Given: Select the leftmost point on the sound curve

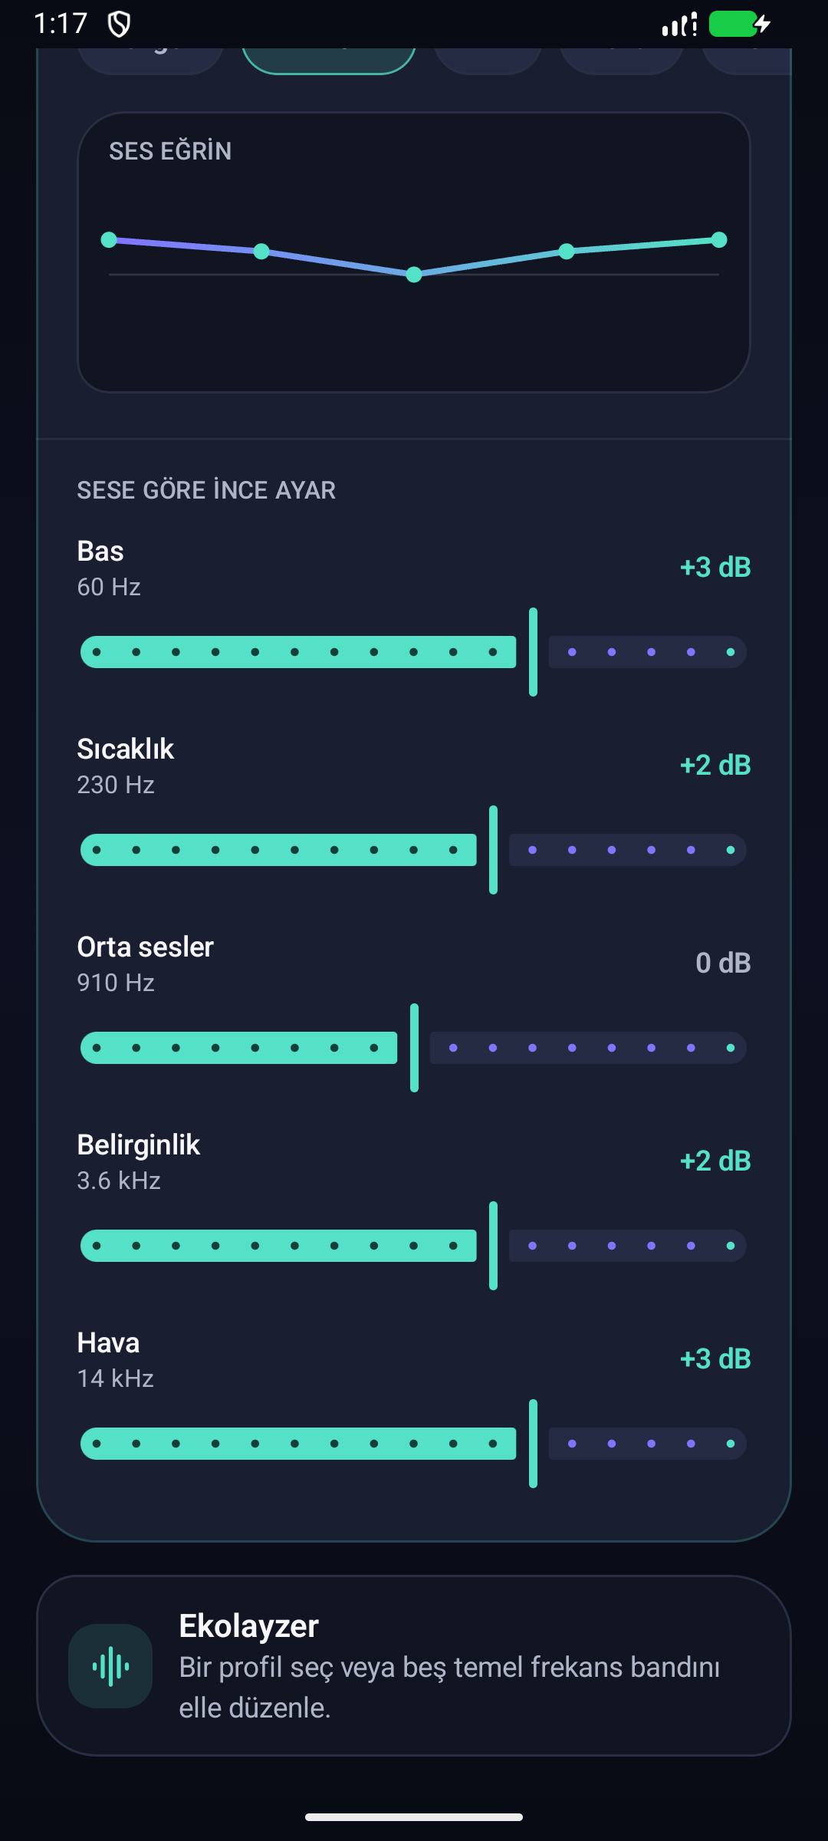Looking at the screenshot, I should pos(109,239).
